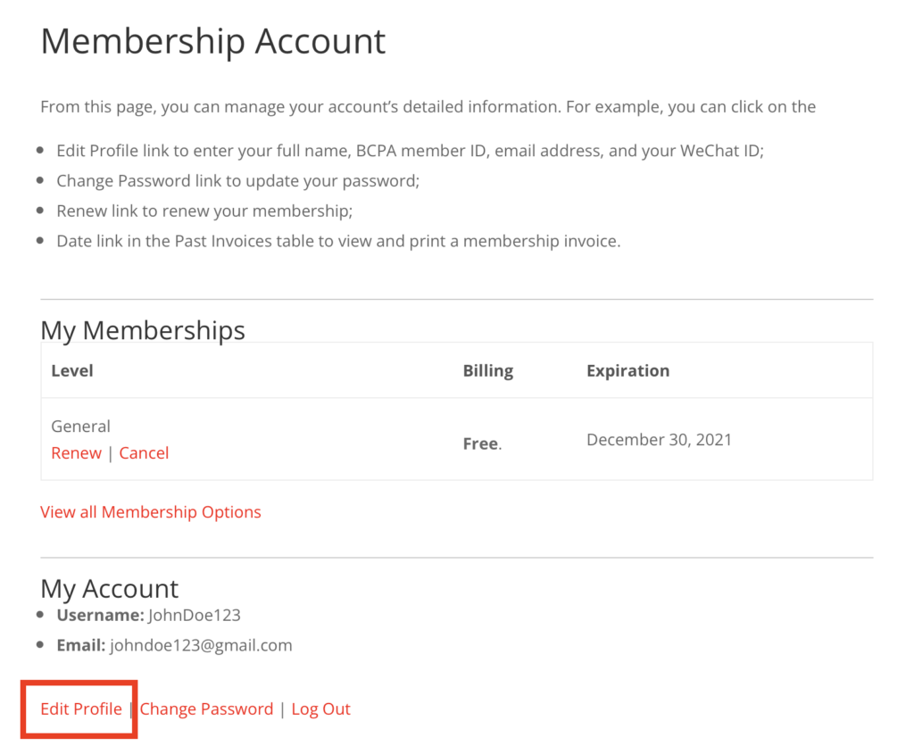Log Out of the membership account
The height and width of the screenshot is (754, 914).
click(x=320, y=709)
